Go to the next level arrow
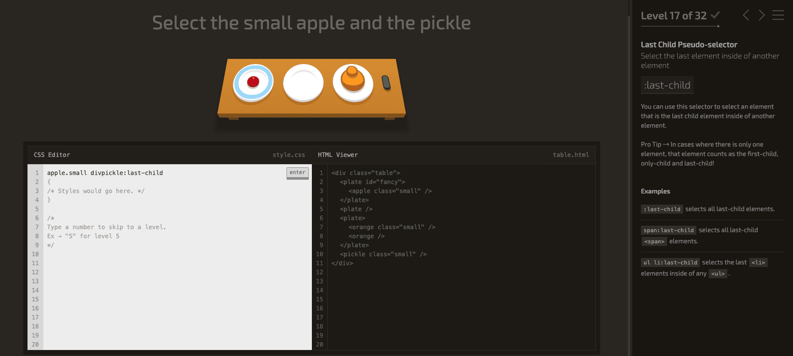This screenshot has height=356, width=793. point(762,15)
